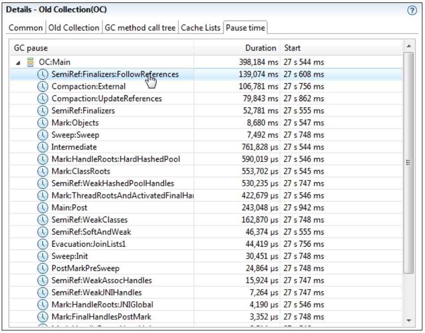The height and width of the screenshot is (333, 425).
Task: Click the help question mark icon
Action: (x=412, y=11)
